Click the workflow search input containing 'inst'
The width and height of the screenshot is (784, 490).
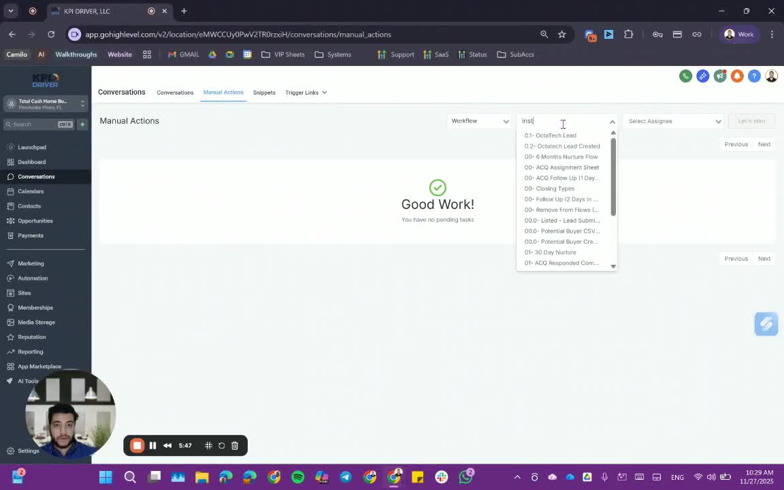click(x=563, y=121)
